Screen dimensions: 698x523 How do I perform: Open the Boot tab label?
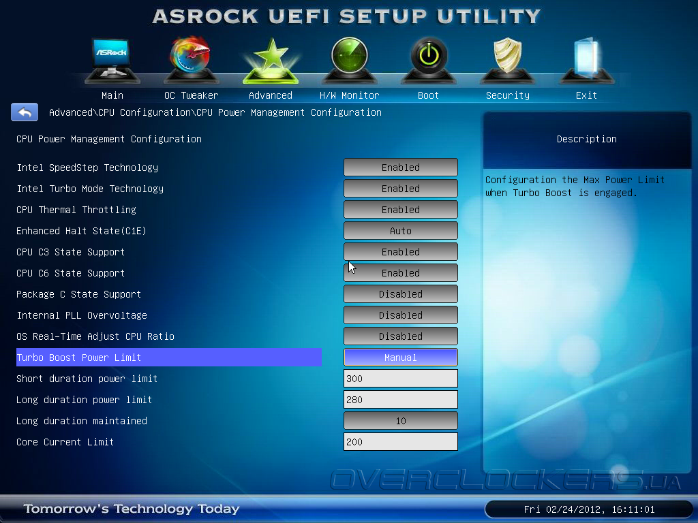pos(428,95)
